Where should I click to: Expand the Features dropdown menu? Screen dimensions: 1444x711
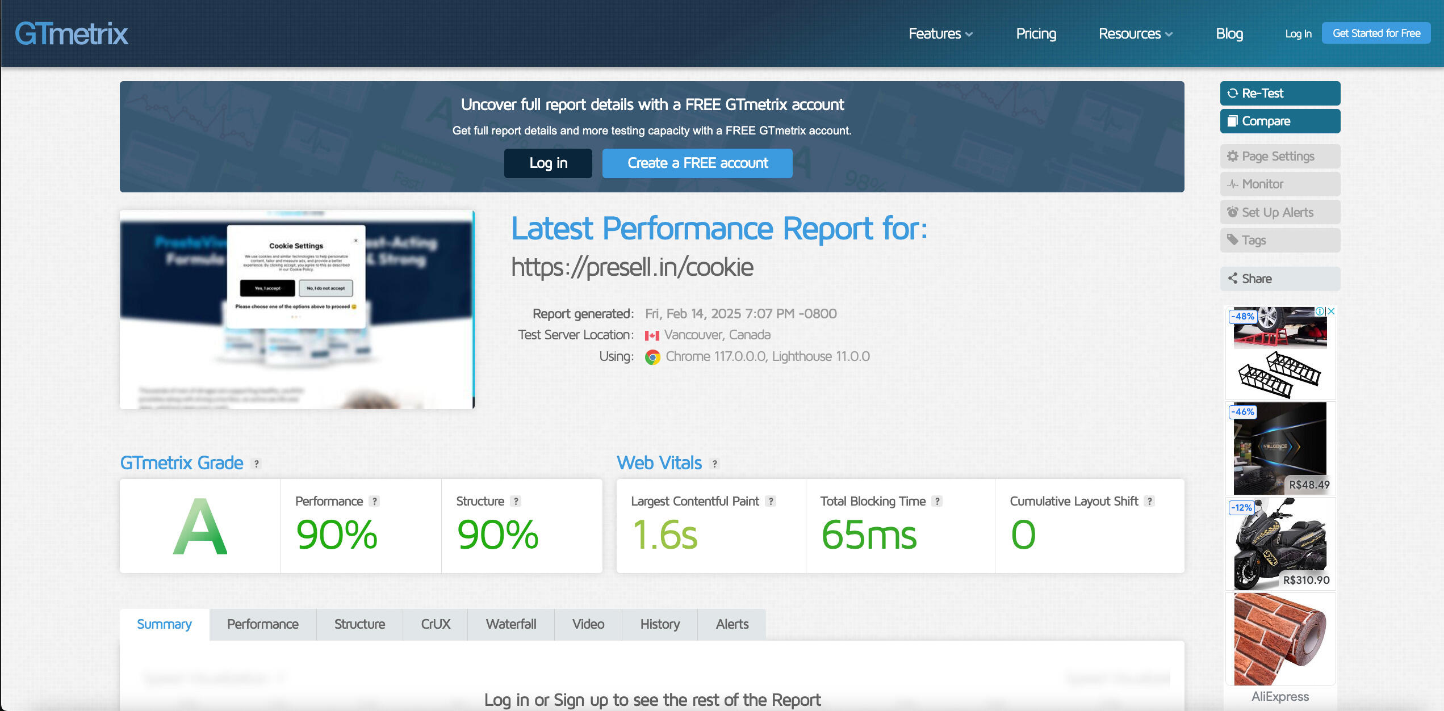tap(940, 33)
